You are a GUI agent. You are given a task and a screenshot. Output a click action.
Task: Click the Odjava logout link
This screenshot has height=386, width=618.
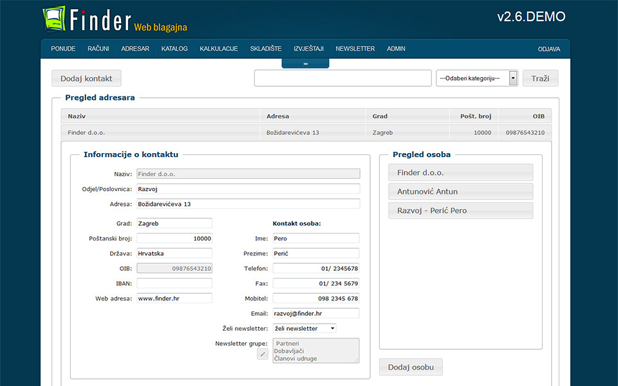tap(548, 49)
